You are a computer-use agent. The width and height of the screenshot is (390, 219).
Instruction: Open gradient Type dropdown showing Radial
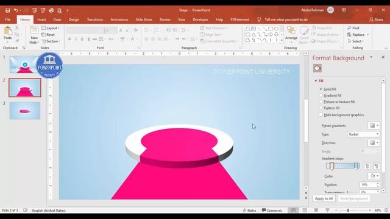(363, 134)
